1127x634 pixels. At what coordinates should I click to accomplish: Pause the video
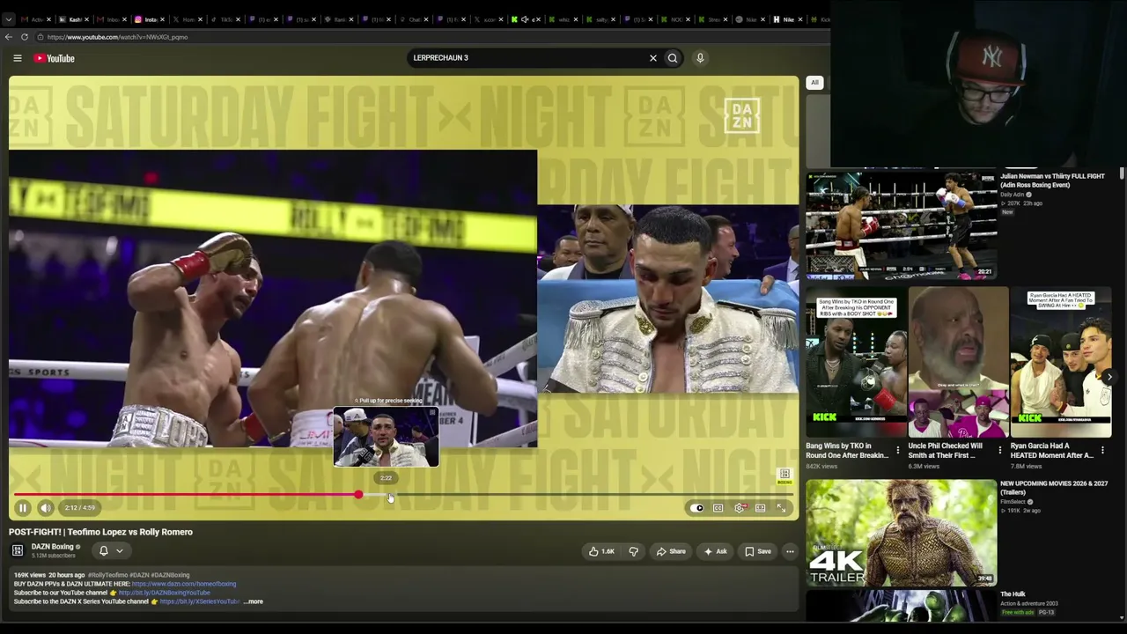(x=23, y=508)
